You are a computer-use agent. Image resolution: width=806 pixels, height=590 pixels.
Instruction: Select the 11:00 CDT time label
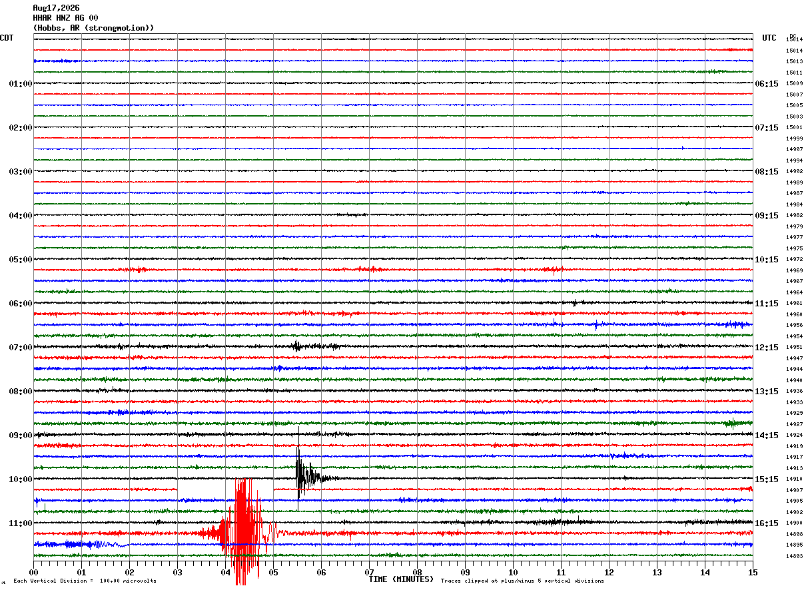point(21,523)
